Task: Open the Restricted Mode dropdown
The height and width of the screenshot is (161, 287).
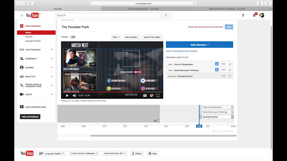Action: click(x=115, y=154)
